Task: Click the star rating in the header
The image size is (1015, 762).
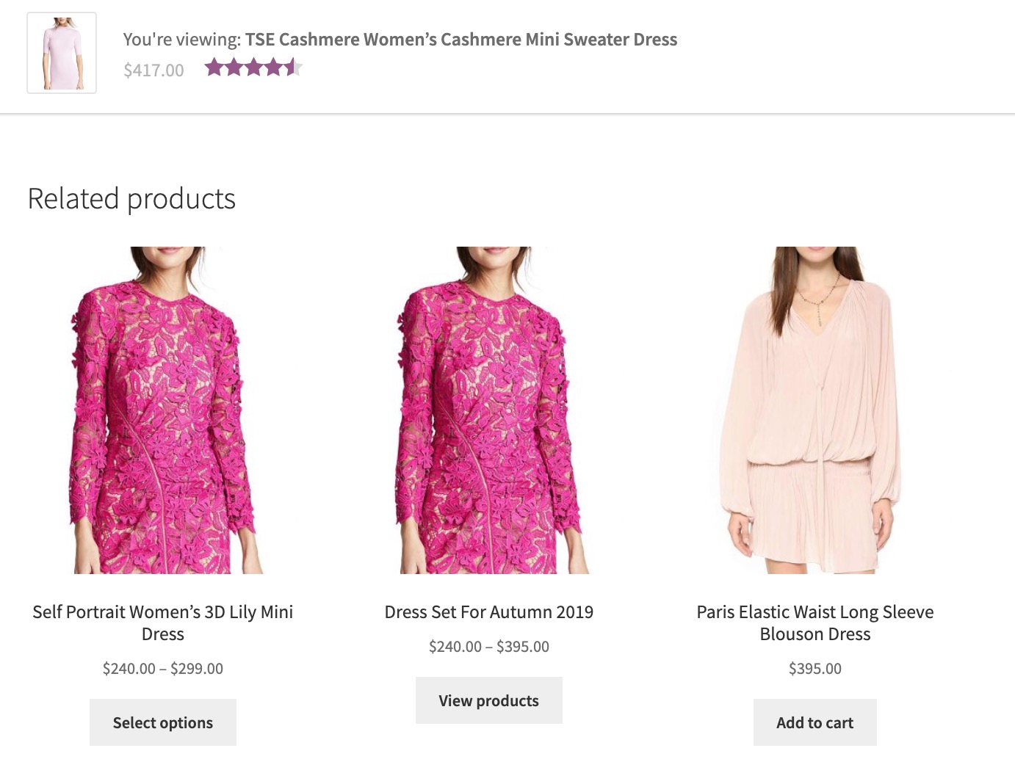Action: [x=253, y=68]
